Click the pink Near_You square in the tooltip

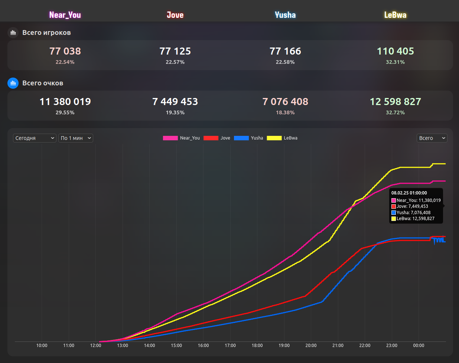pos(394,200)
